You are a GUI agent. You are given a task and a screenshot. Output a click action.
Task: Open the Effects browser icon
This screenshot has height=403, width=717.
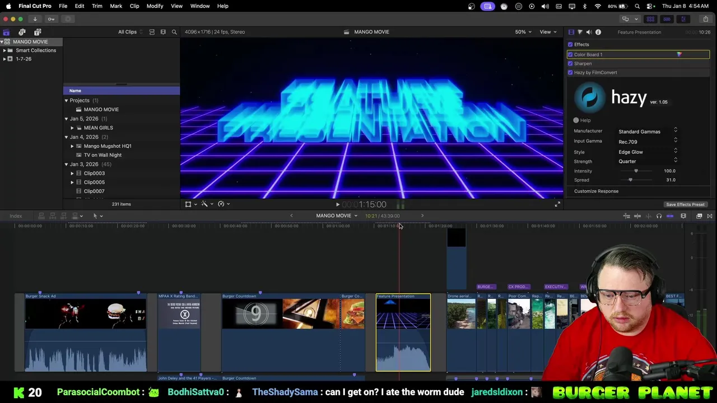pyautogui.click(x=699, y=216)
